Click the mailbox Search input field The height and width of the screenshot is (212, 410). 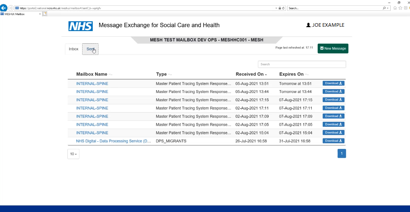(302, 64)
